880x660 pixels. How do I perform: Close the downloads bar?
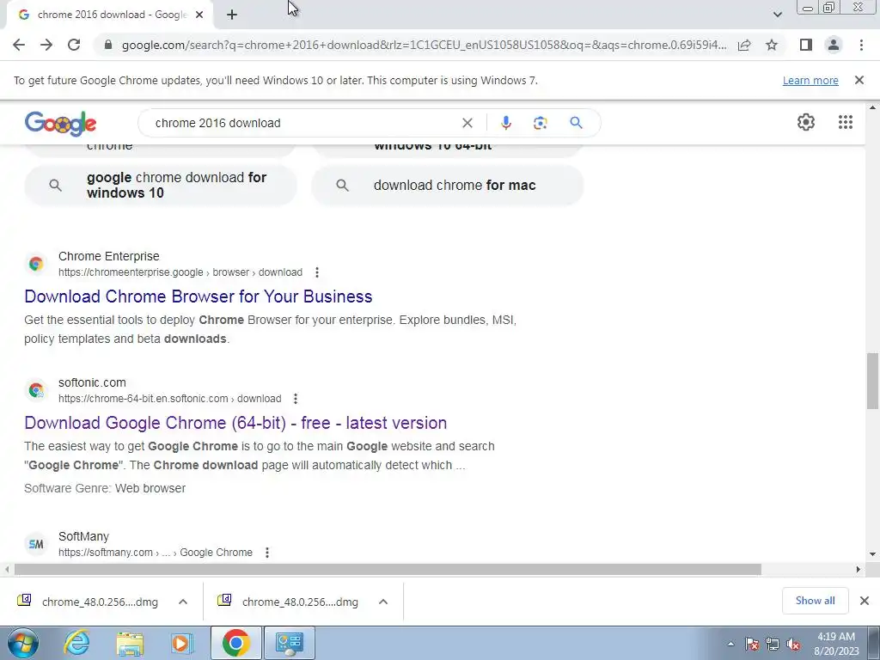tap(865, 601)
